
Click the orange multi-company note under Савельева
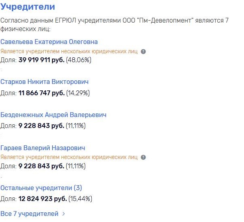pyautogui.click(x=69, y=52)
